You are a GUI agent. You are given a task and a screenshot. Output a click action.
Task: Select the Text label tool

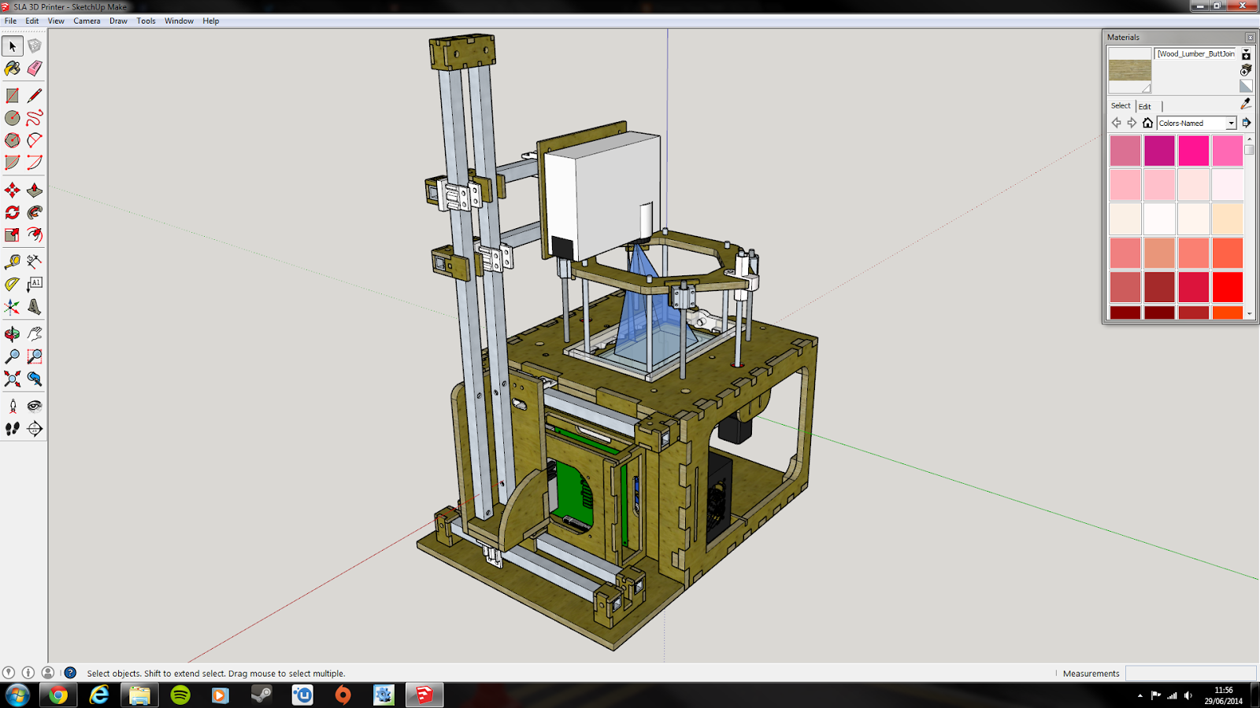tap(35, 284)
